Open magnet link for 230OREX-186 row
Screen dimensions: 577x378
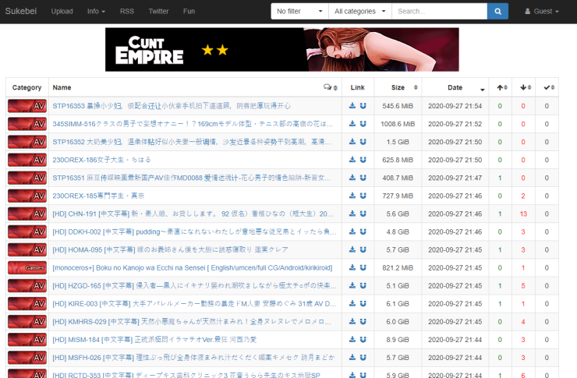pyautogui.click(x=363, y=160)
